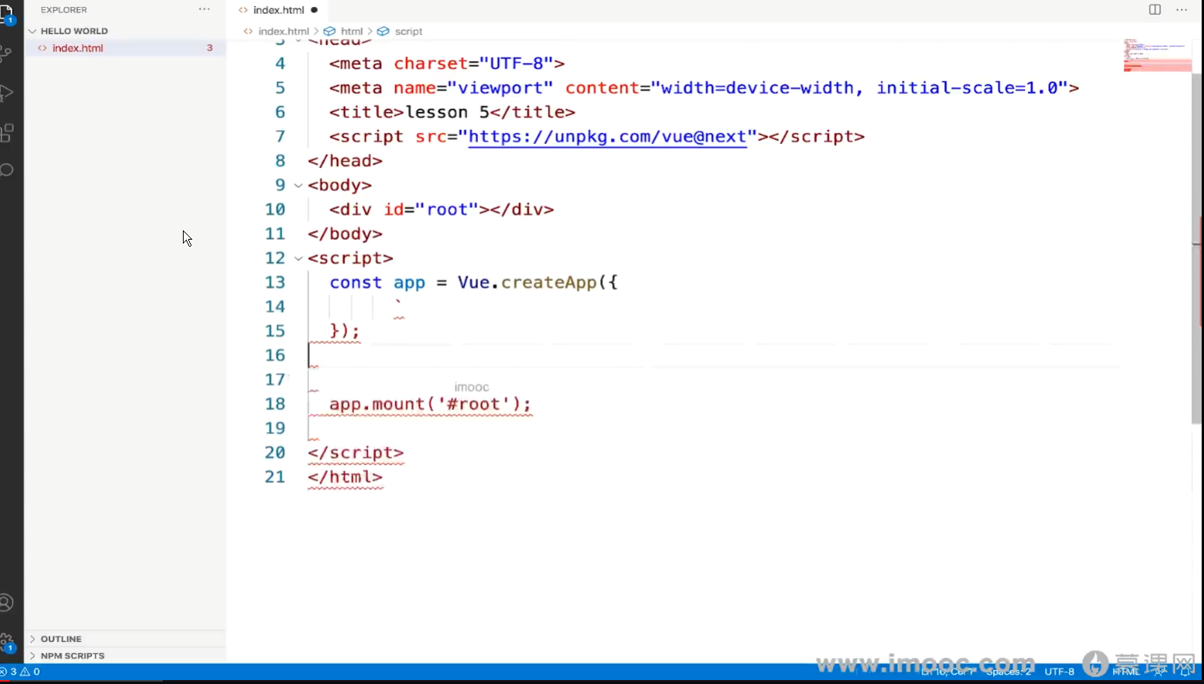This screenshot has height=684, width=1204.
Task: Open the Run and Debug view
Action: click(6, 93)
